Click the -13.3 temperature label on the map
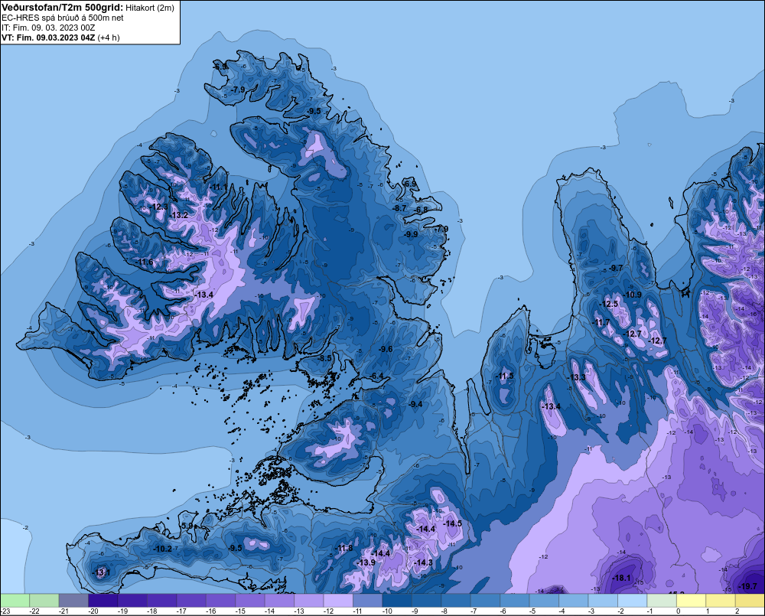This screenshot has height=616, width=765. [576, 377]
